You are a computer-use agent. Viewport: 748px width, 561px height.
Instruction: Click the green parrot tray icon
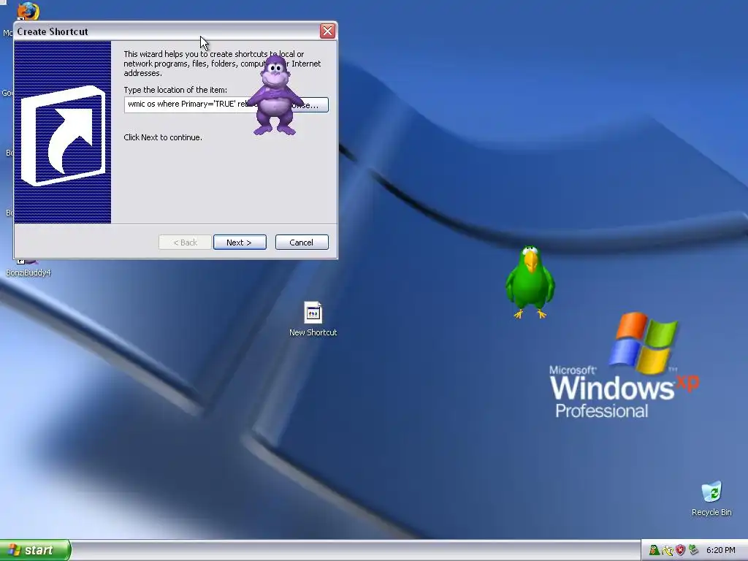pos(654,551)
